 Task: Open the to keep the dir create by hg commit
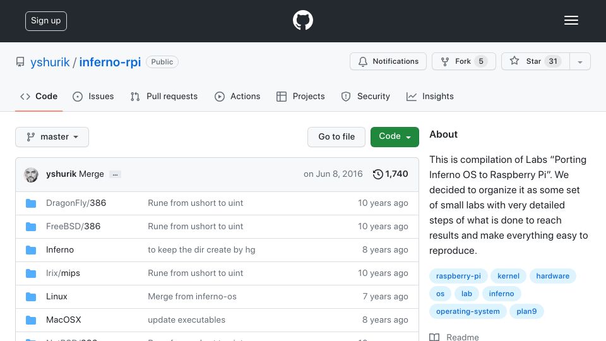[x=201, y=250]
